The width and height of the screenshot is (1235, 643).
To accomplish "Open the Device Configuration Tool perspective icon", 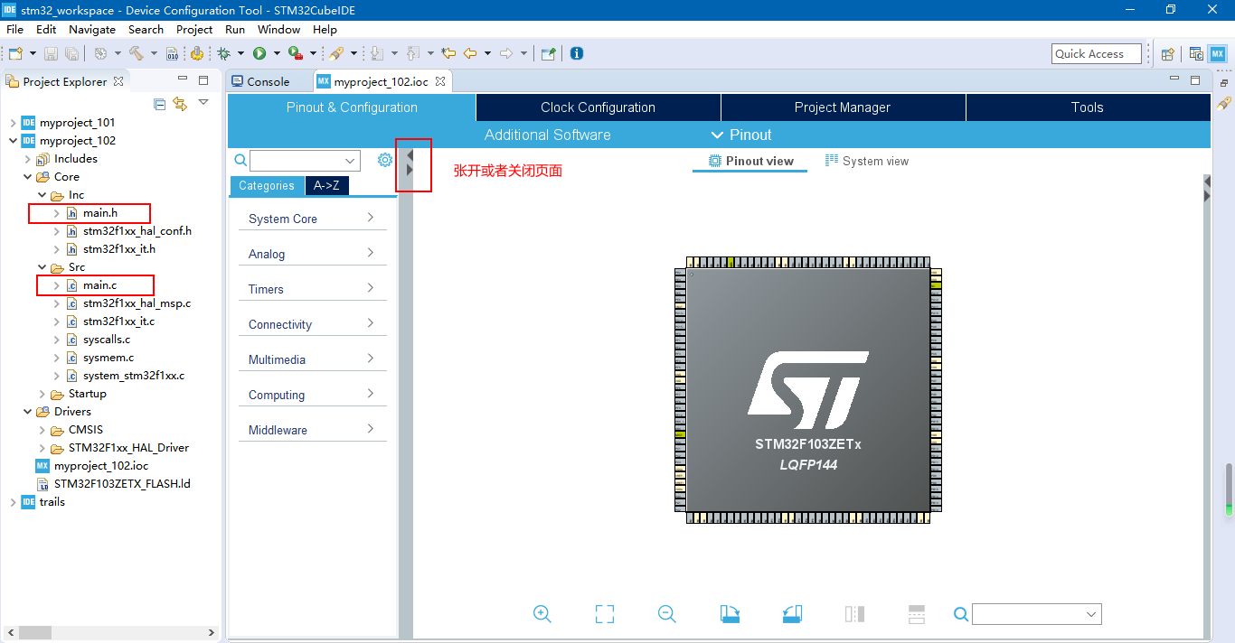I will (x=1217, y=53).
